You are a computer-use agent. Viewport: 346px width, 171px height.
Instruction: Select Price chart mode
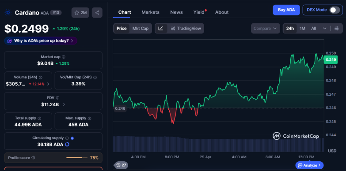(x=122, y=28)
